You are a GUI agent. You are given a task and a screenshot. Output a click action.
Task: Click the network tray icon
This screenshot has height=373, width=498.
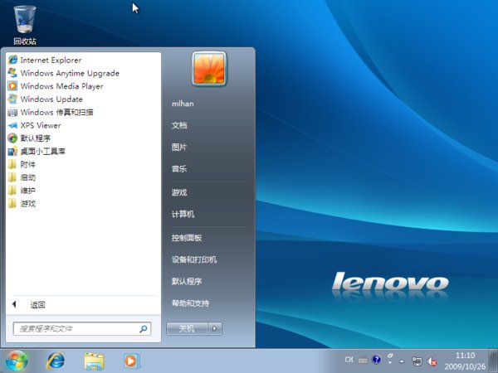(x=417, y=361)
